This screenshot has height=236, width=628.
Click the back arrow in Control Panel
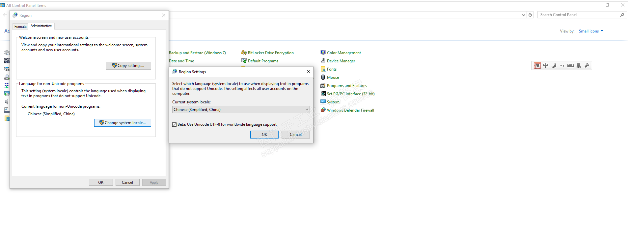click(5, 15)
